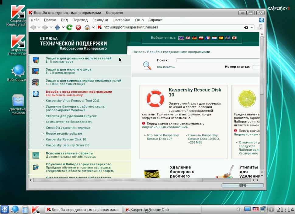This screenshot has height=214, width=295.
Task: Select the Swedish flag language icon
Action: 227,38
